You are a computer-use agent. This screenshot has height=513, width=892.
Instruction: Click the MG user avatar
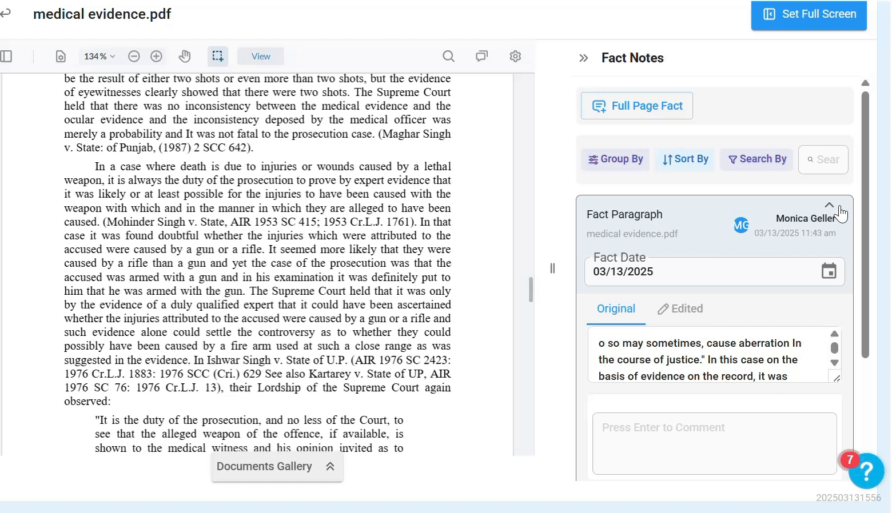pos(741,225)
